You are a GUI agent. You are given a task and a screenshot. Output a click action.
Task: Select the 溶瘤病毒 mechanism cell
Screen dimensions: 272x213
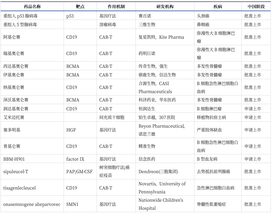click(108, 25)
